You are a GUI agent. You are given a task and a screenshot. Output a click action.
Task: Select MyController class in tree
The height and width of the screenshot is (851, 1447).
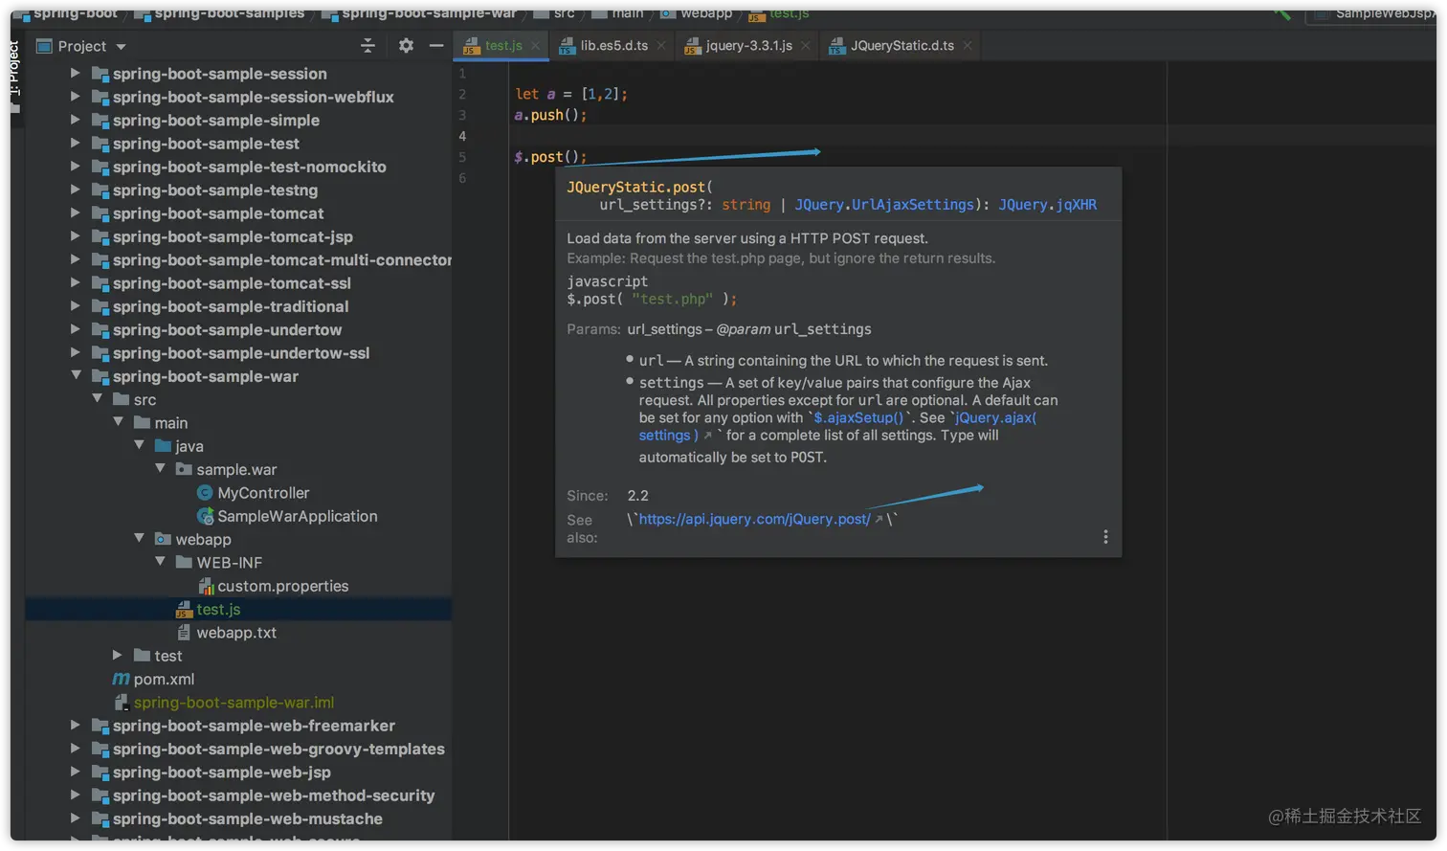pyautogui.click(x=263, y=493)
